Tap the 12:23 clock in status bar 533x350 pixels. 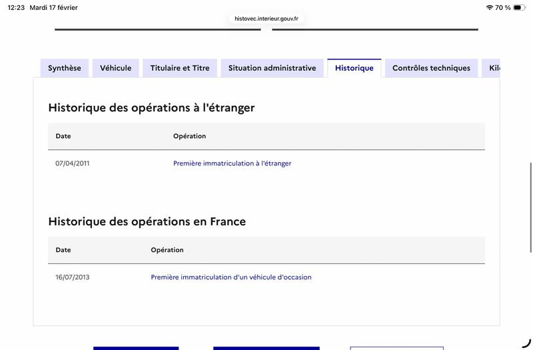click(16, 7)
